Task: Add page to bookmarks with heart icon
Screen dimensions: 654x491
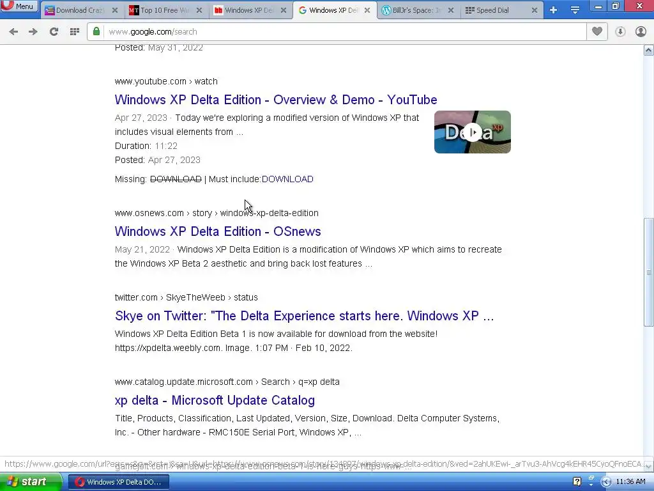Action: click(x=597, y=32)
